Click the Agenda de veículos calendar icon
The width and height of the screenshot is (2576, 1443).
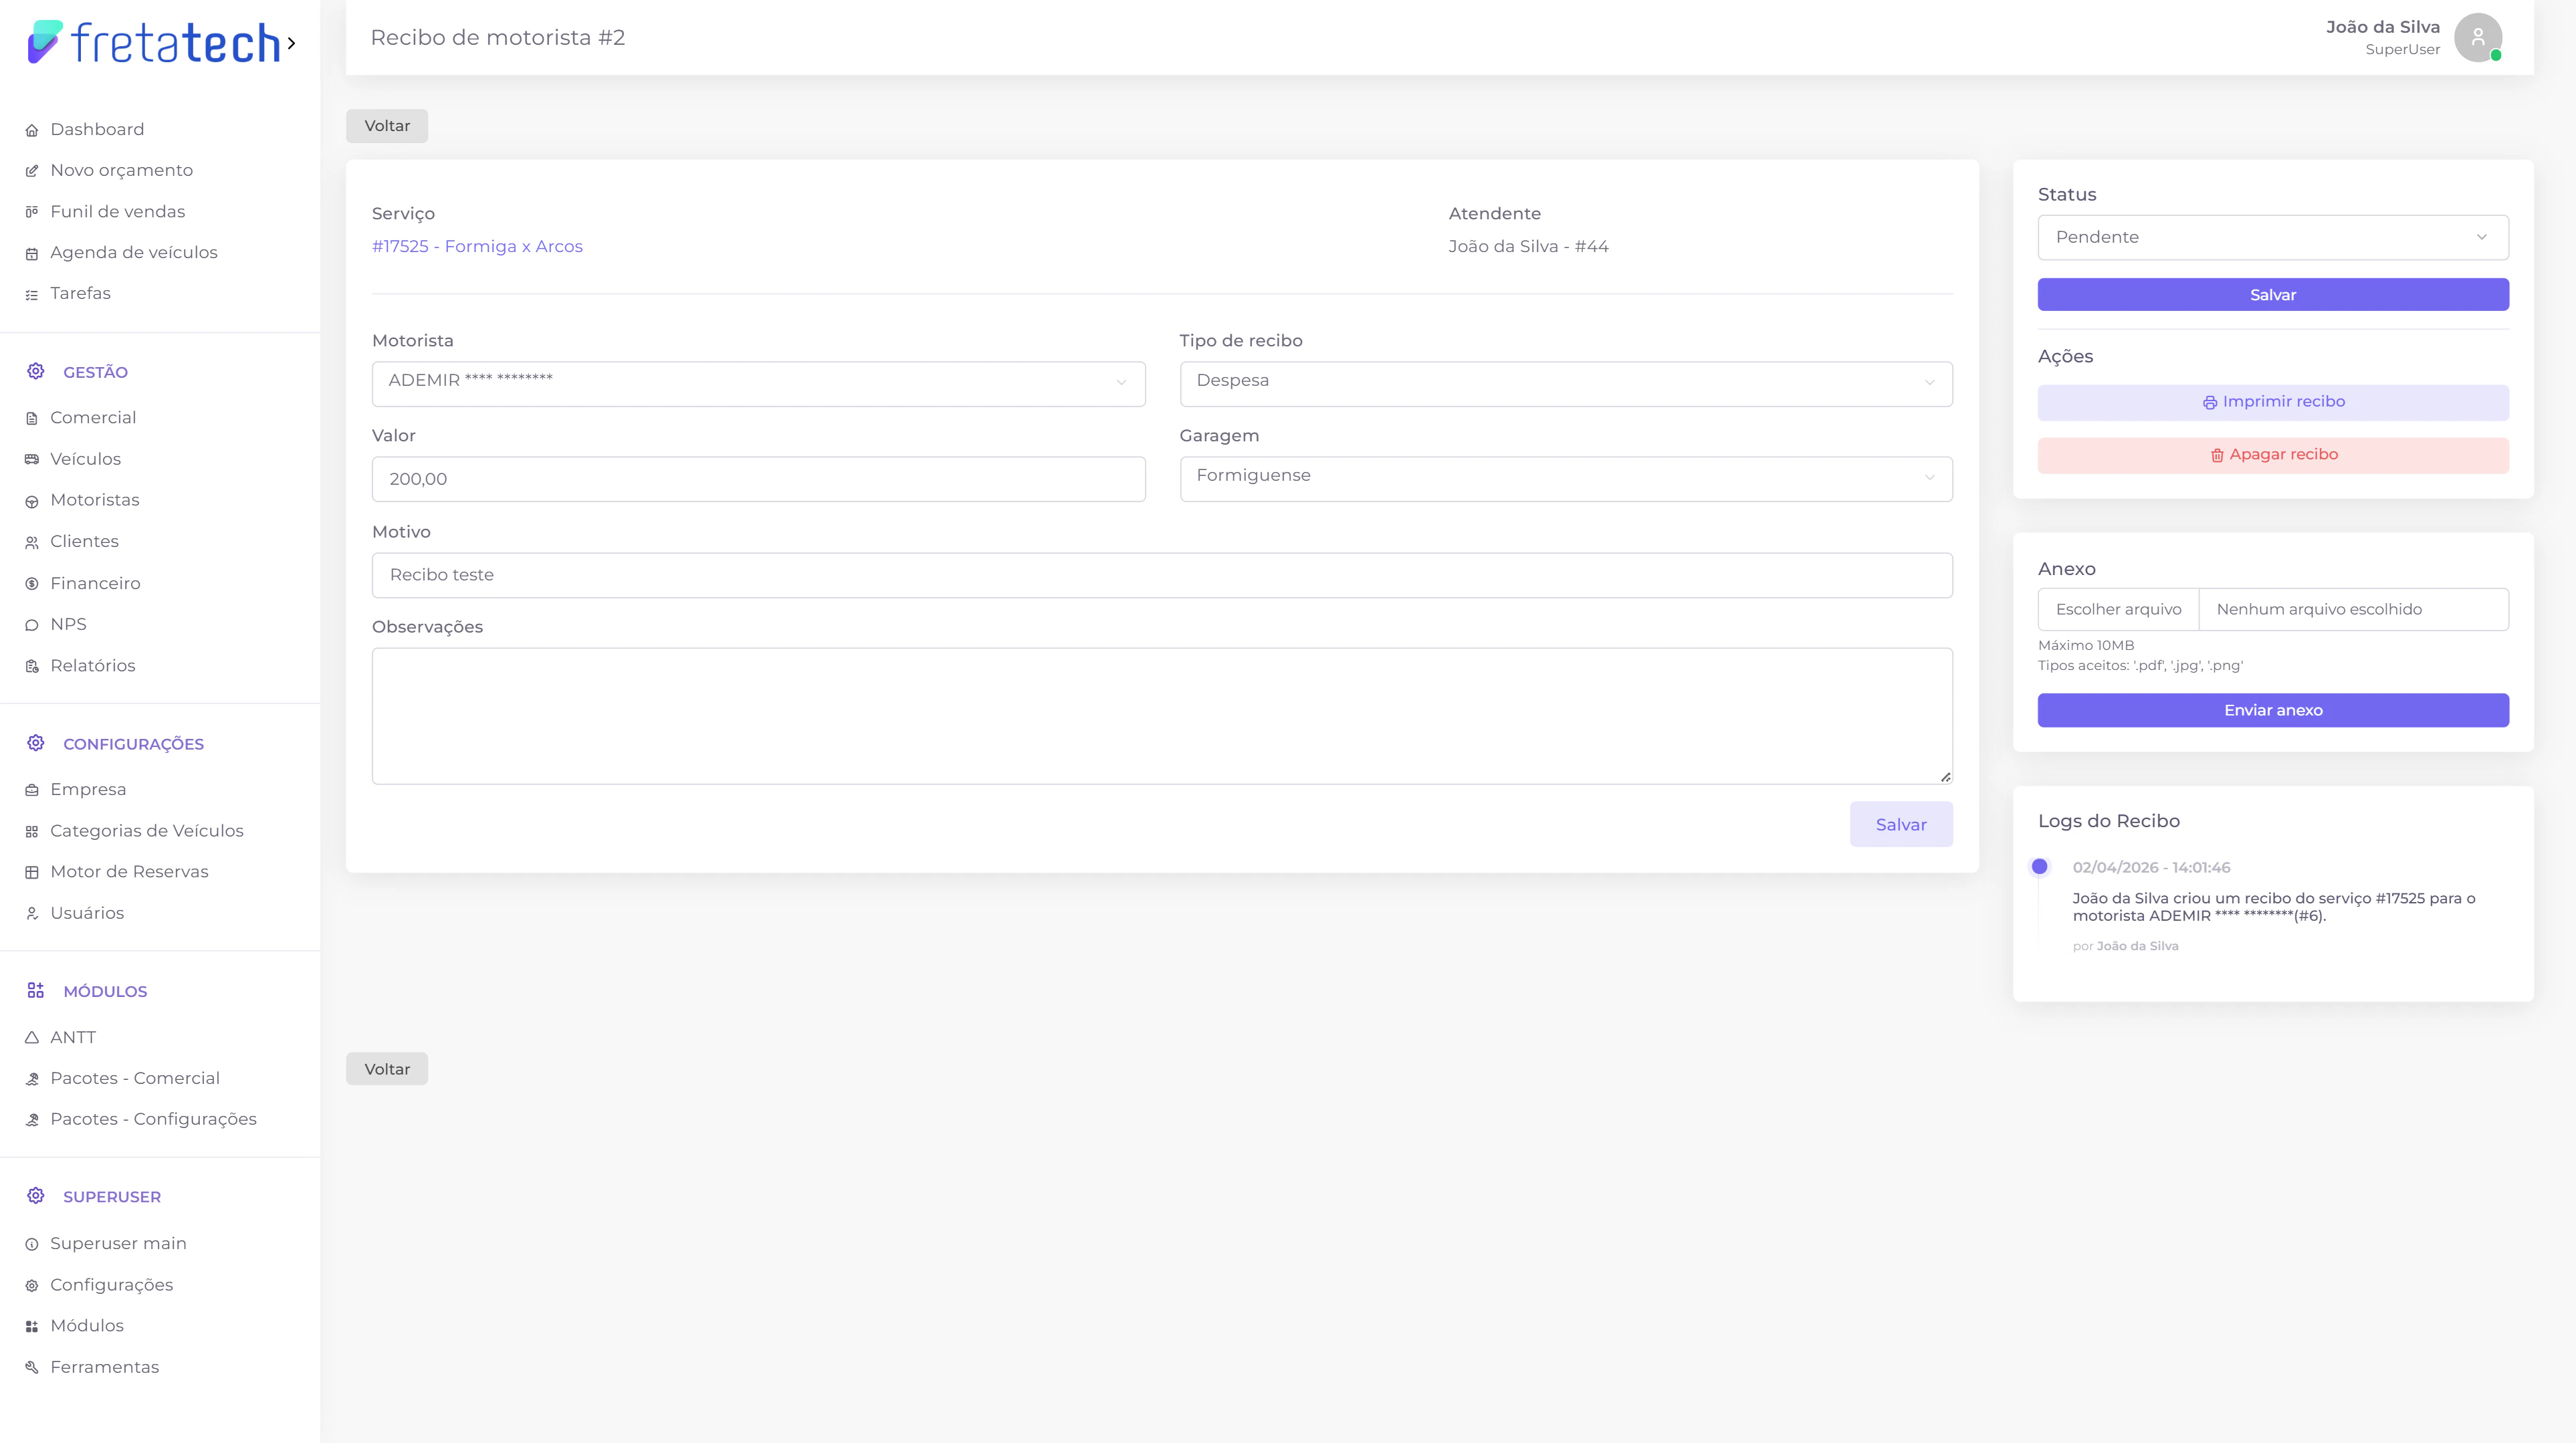coord(32,254)
